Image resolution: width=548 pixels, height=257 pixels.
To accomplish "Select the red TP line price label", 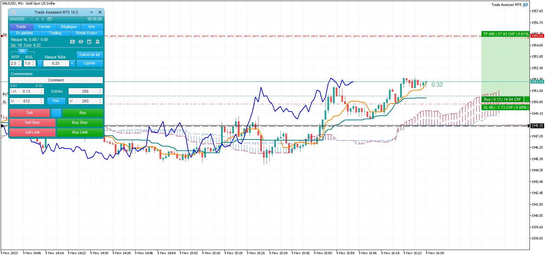I will (537, 36).
